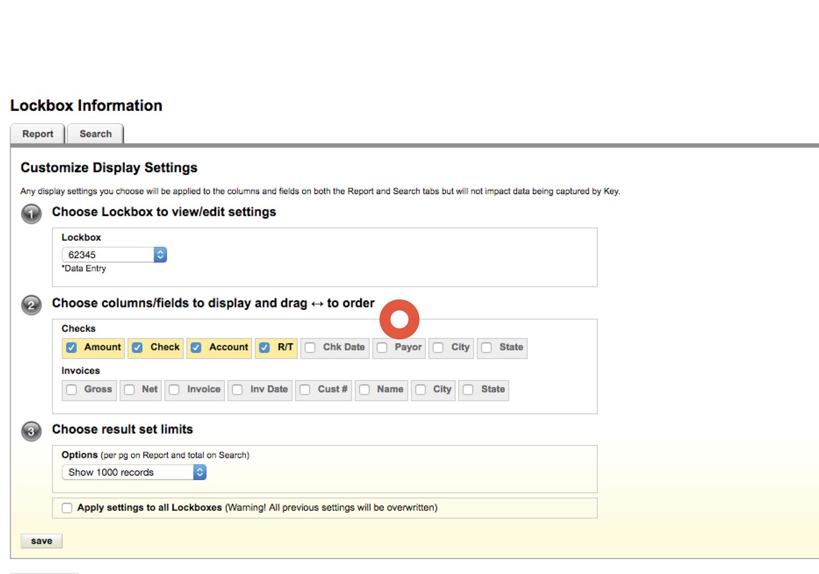This screenshot has height=574, width=819.
Task: Enable the Name field under Invoices
Action: tap(365, 390)
